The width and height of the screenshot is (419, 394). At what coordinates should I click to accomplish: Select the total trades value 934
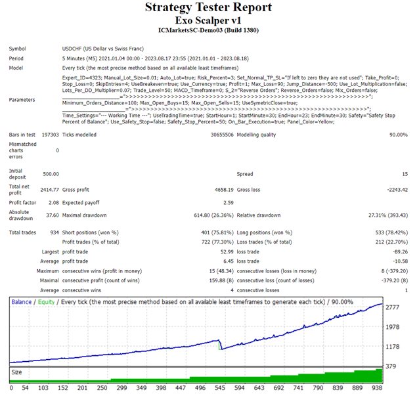(x=55, y=232)
